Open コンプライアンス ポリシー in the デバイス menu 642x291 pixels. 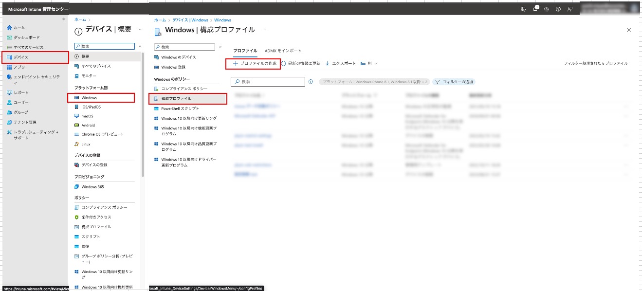[101, 207]
